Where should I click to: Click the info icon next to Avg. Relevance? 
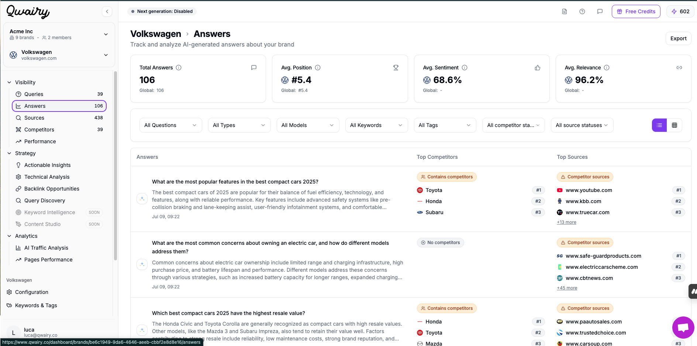607,68
